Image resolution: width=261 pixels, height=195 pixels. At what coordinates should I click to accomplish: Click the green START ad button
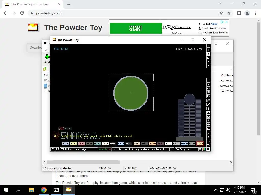(136, 28)
